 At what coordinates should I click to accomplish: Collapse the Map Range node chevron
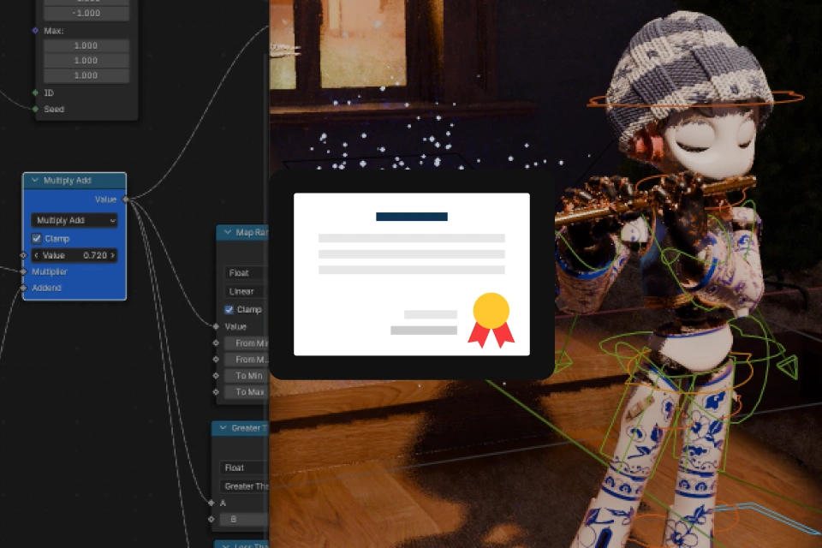click(x=228, y=232)
